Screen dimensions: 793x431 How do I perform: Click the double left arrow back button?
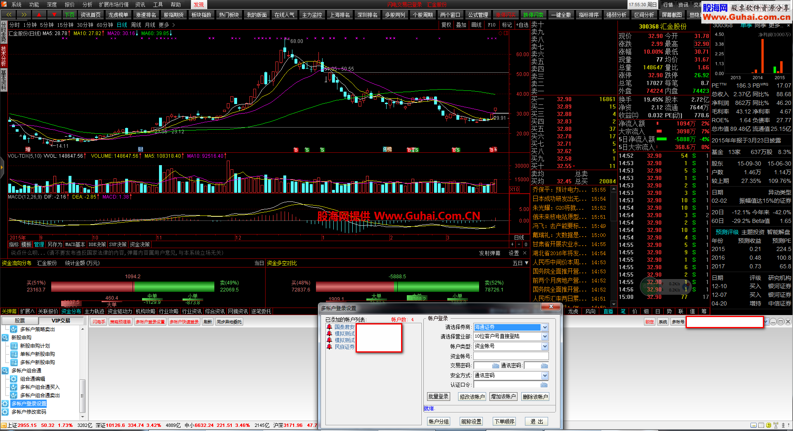pyautogui.click(x=9, y=14)
